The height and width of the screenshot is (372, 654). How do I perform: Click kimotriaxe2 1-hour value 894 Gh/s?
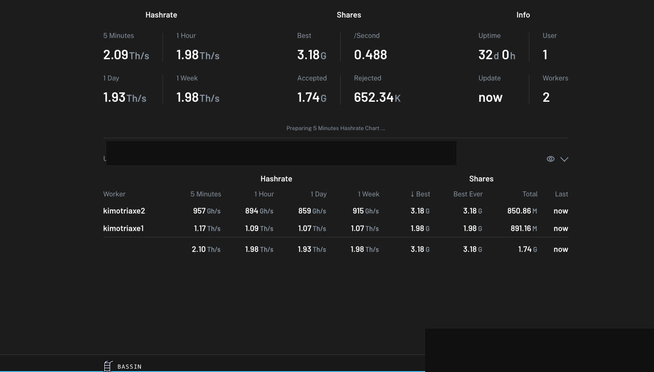[259, 211]
